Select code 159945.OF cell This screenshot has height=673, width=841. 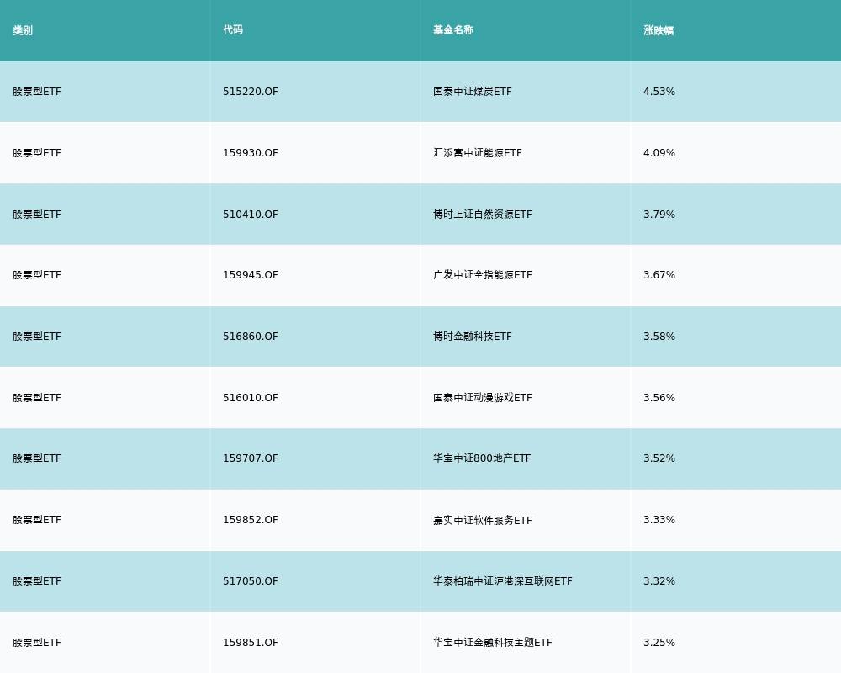(250, 275)
